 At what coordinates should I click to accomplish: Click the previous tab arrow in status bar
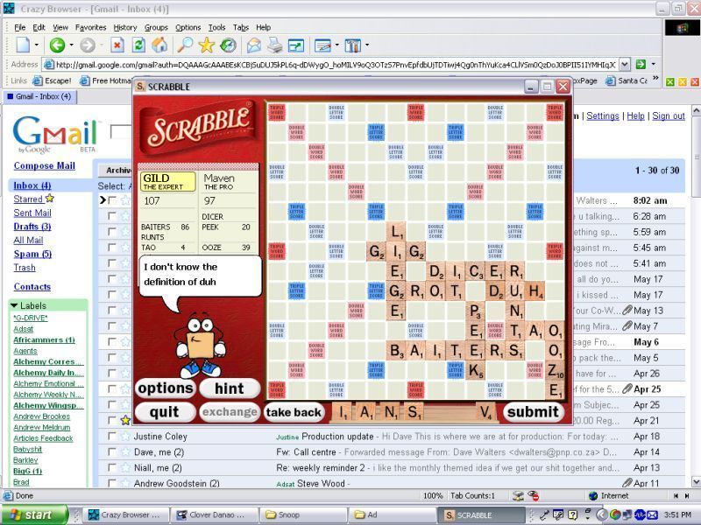click(676, 495)
